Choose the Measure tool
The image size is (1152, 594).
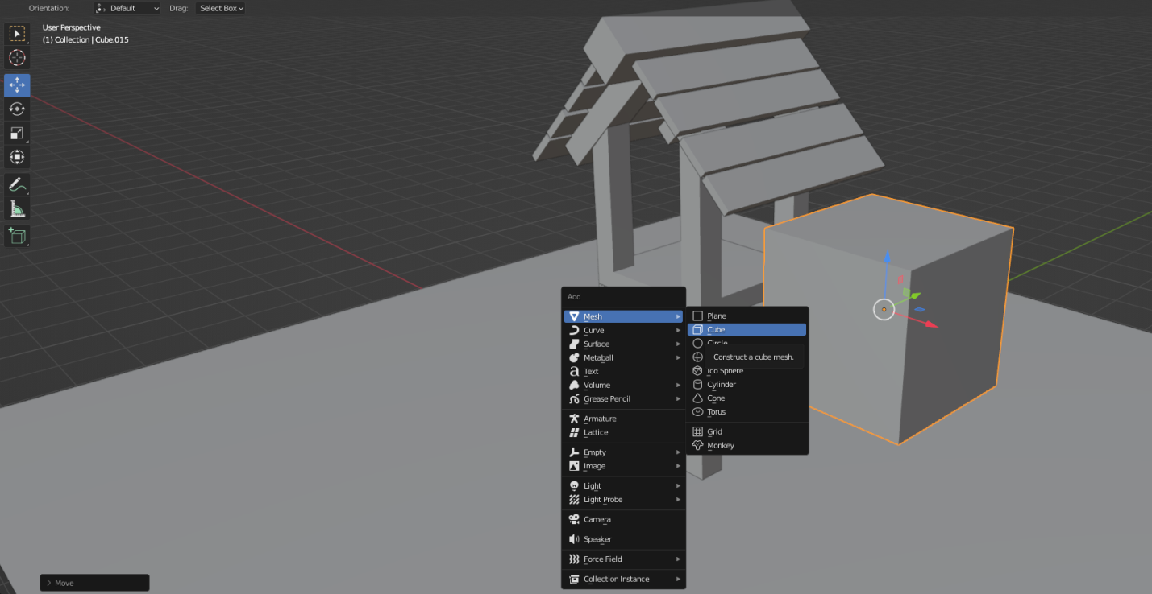(x=17, y=208)
